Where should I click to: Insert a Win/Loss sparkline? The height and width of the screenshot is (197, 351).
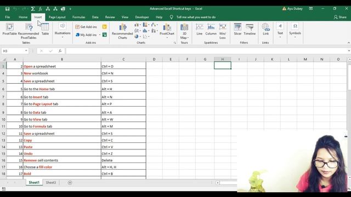[223, 31]
